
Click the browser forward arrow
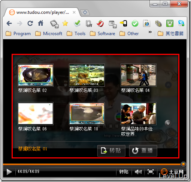[x=19, y=23]
